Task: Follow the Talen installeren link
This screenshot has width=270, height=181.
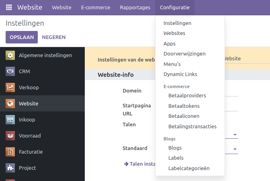Action: [143, 164]
